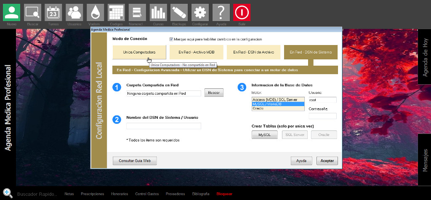Click Consultar Guia Web button
Screen dimensions: 431x200
click(135, 161)
